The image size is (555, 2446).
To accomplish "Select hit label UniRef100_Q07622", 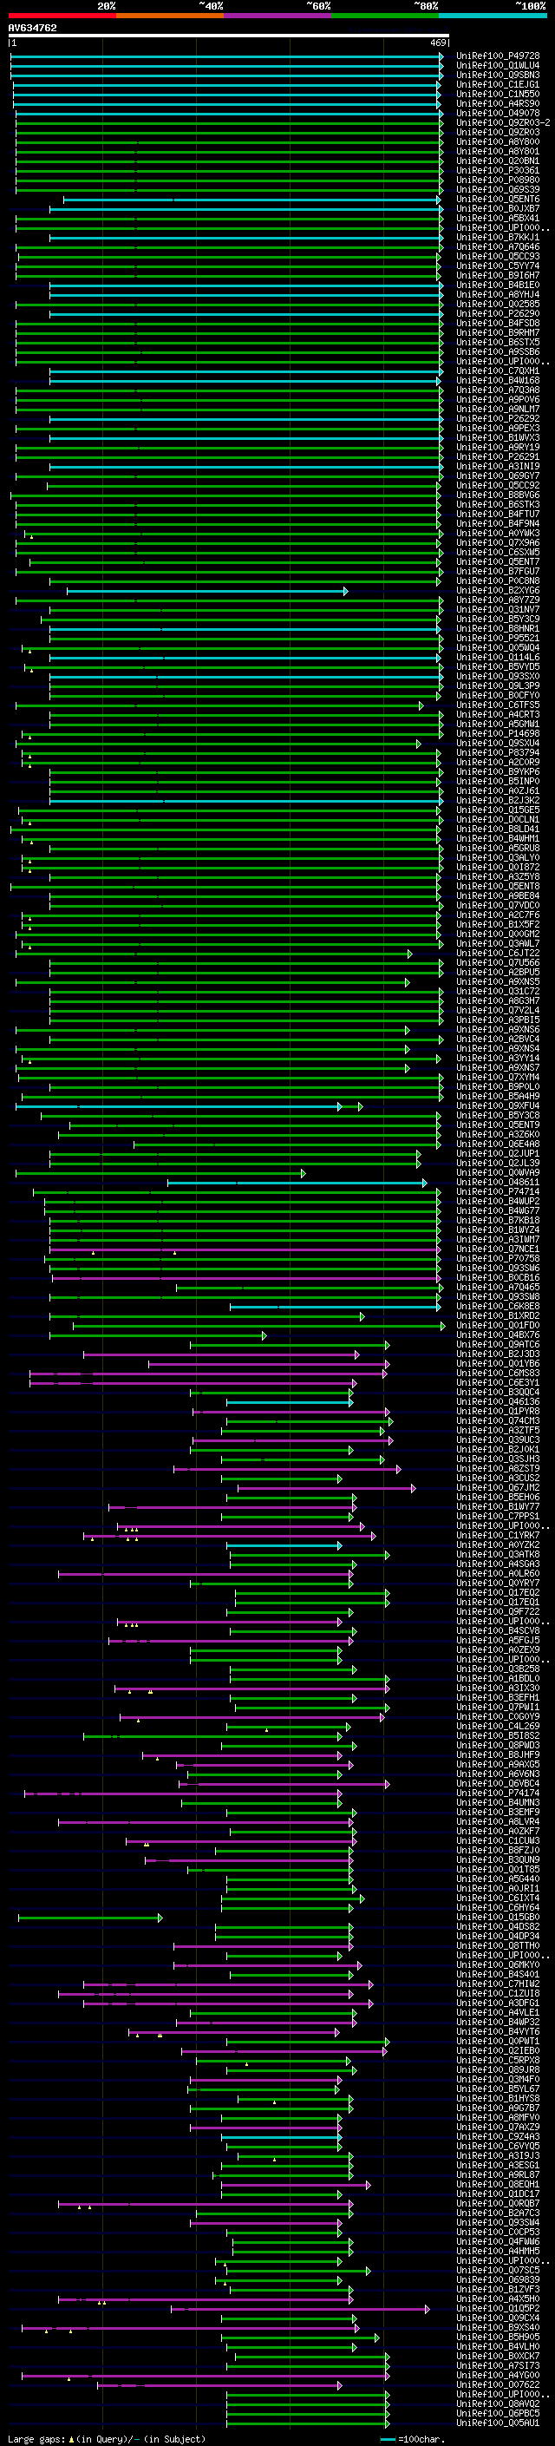I will coord(498,2384).
